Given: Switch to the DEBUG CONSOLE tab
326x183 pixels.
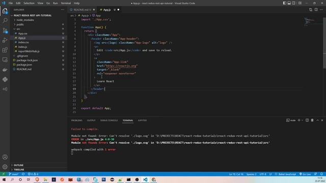Looking at the screenshot, I should tap(109, 120).
